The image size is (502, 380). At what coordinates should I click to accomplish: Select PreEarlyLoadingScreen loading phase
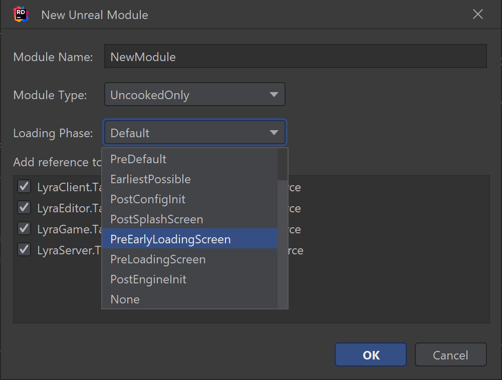[x=170, y=239]
